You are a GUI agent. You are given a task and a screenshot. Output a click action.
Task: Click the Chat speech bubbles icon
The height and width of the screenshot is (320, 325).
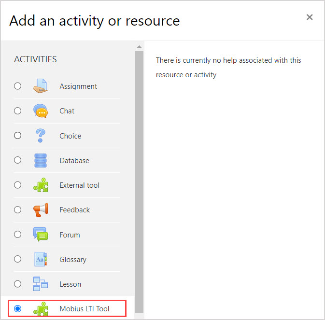tap(41, 111)
